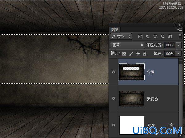Viewport: 185px width, 138px height.
Task: Lock layer position move icon
Action: click(138, 54)
